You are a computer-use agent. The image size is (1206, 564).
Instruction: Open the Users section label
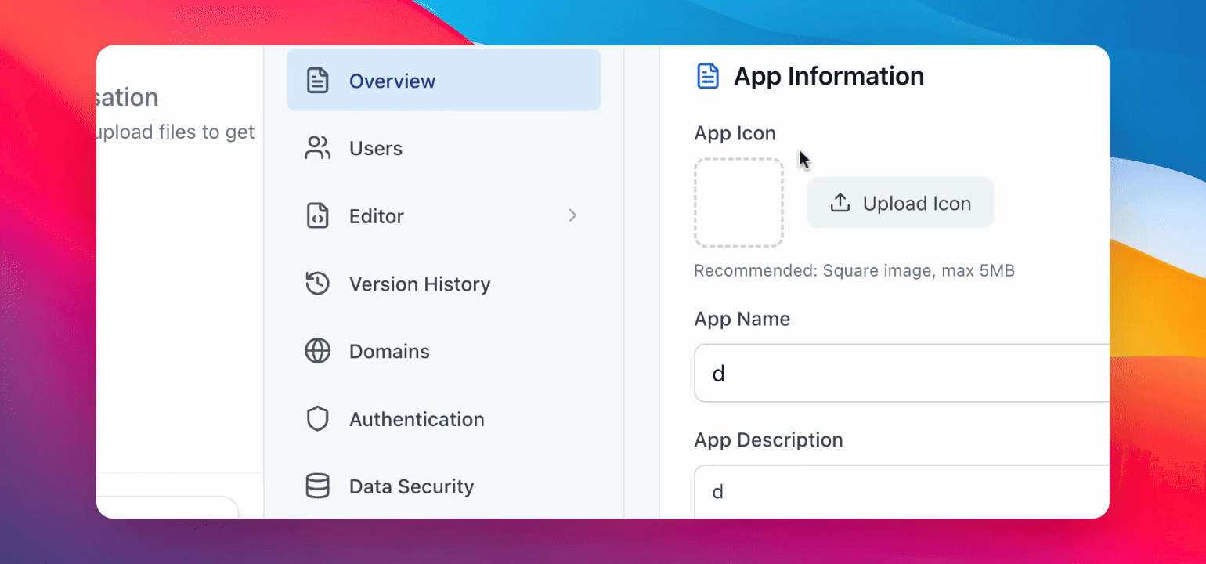(376, 149)
